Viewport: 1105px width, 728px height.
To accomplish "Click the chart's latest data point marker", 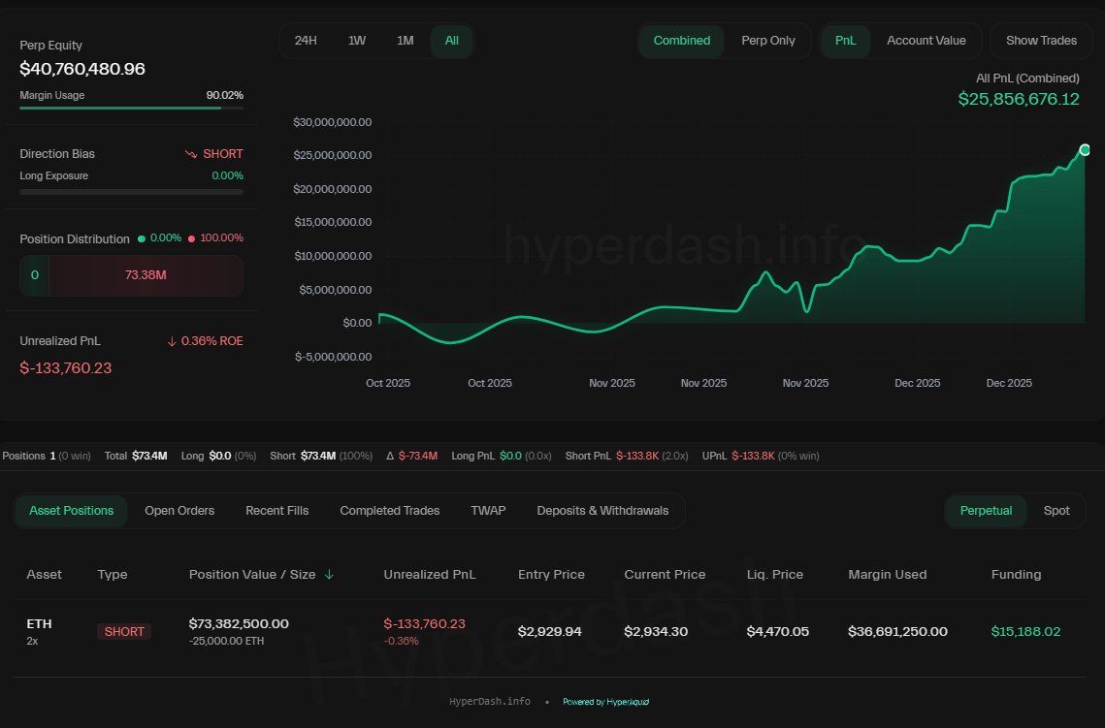I will tap(1085, 149).
